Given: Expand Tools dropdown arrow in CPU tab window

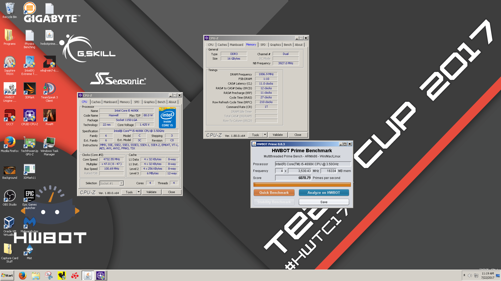Looking at the screenshot, I should 139,192.
